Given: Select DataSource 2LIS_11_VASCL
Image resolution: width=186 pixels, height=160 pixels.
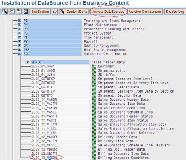Looking at the screenshot, I should pyautogui.click(x=44, y=112).
